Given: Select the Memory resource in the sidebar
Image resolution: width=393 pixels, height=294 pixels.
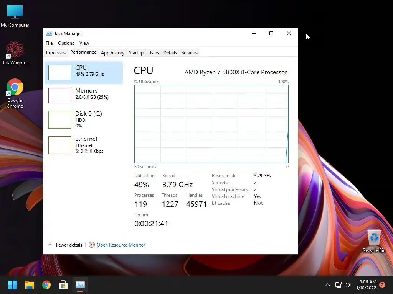Looking at the screenshot, I should point(84,95).
